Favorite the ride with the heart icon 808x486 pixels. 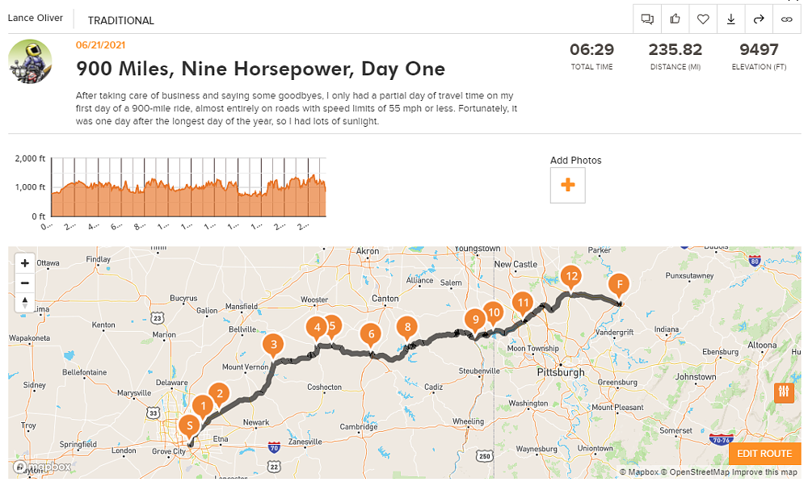(703, 19)
